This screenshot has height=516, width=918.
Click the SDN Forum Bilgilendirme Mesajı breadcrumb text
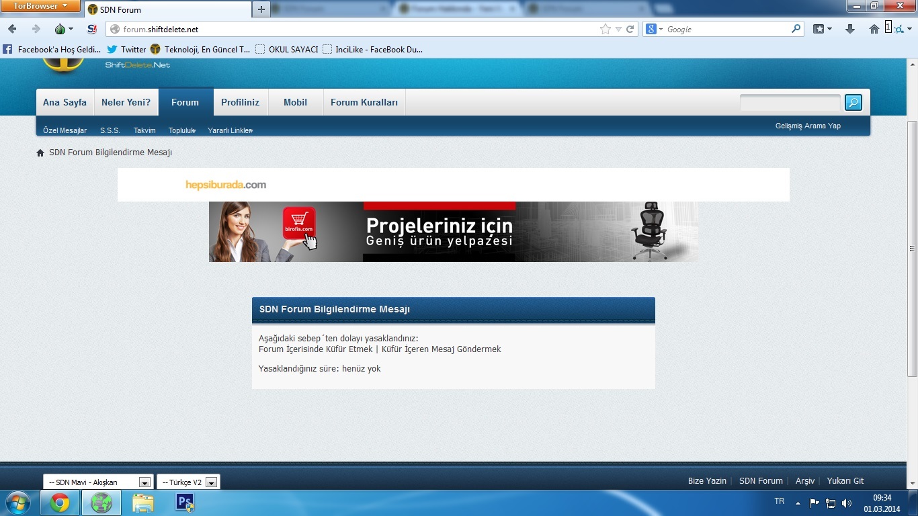pyautogui.click(x=111, y=153)
